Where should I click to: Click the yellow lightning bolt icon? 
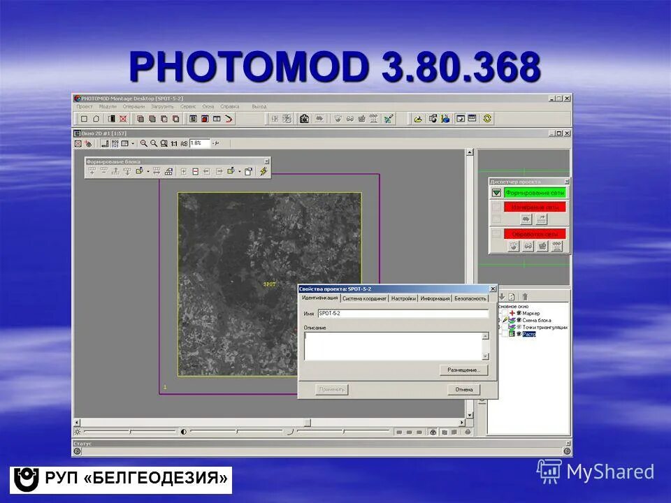pos(264,172)
